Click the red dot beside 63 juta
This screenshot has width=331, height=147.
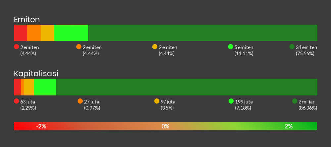pos(16,101)
